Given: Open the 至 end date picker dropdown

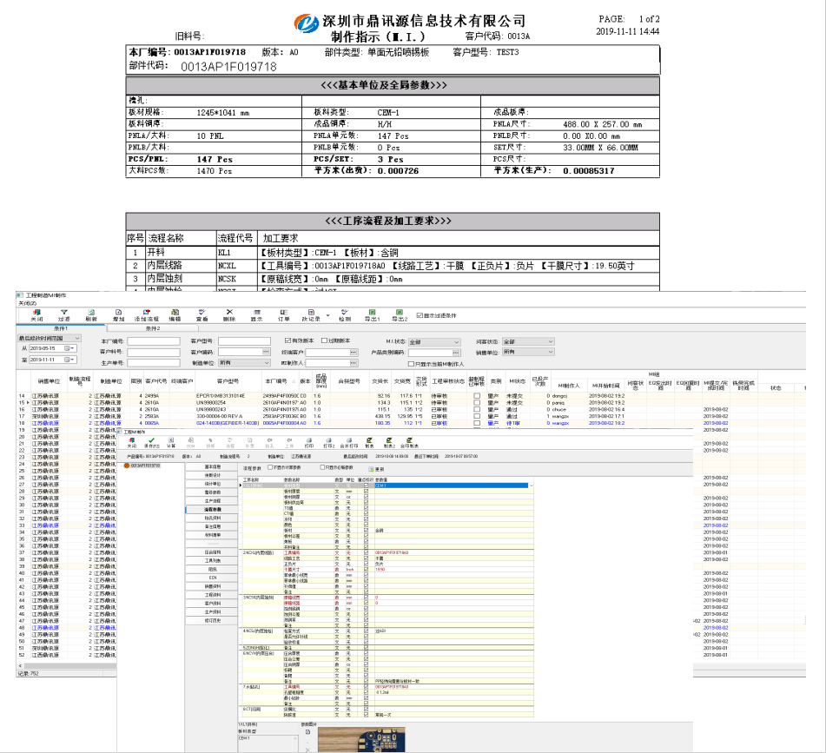Looking at the screenshot, I should tap(72, 360).
